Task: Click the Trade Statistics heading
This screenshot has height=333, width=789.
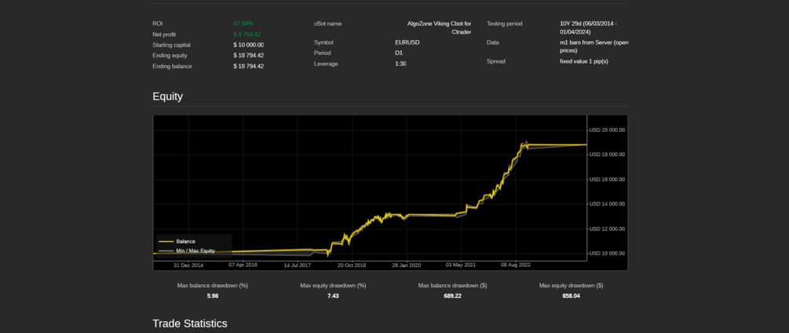Action: [190, 324]
